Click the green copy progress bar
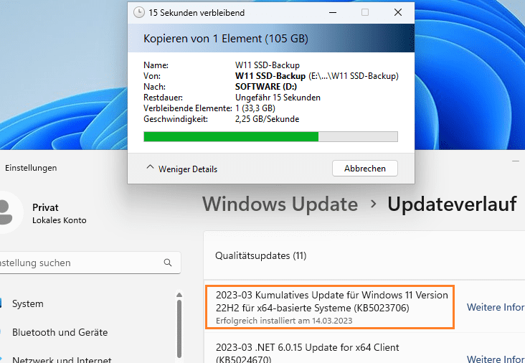The image size is (525, 363). tap(270, 136)
